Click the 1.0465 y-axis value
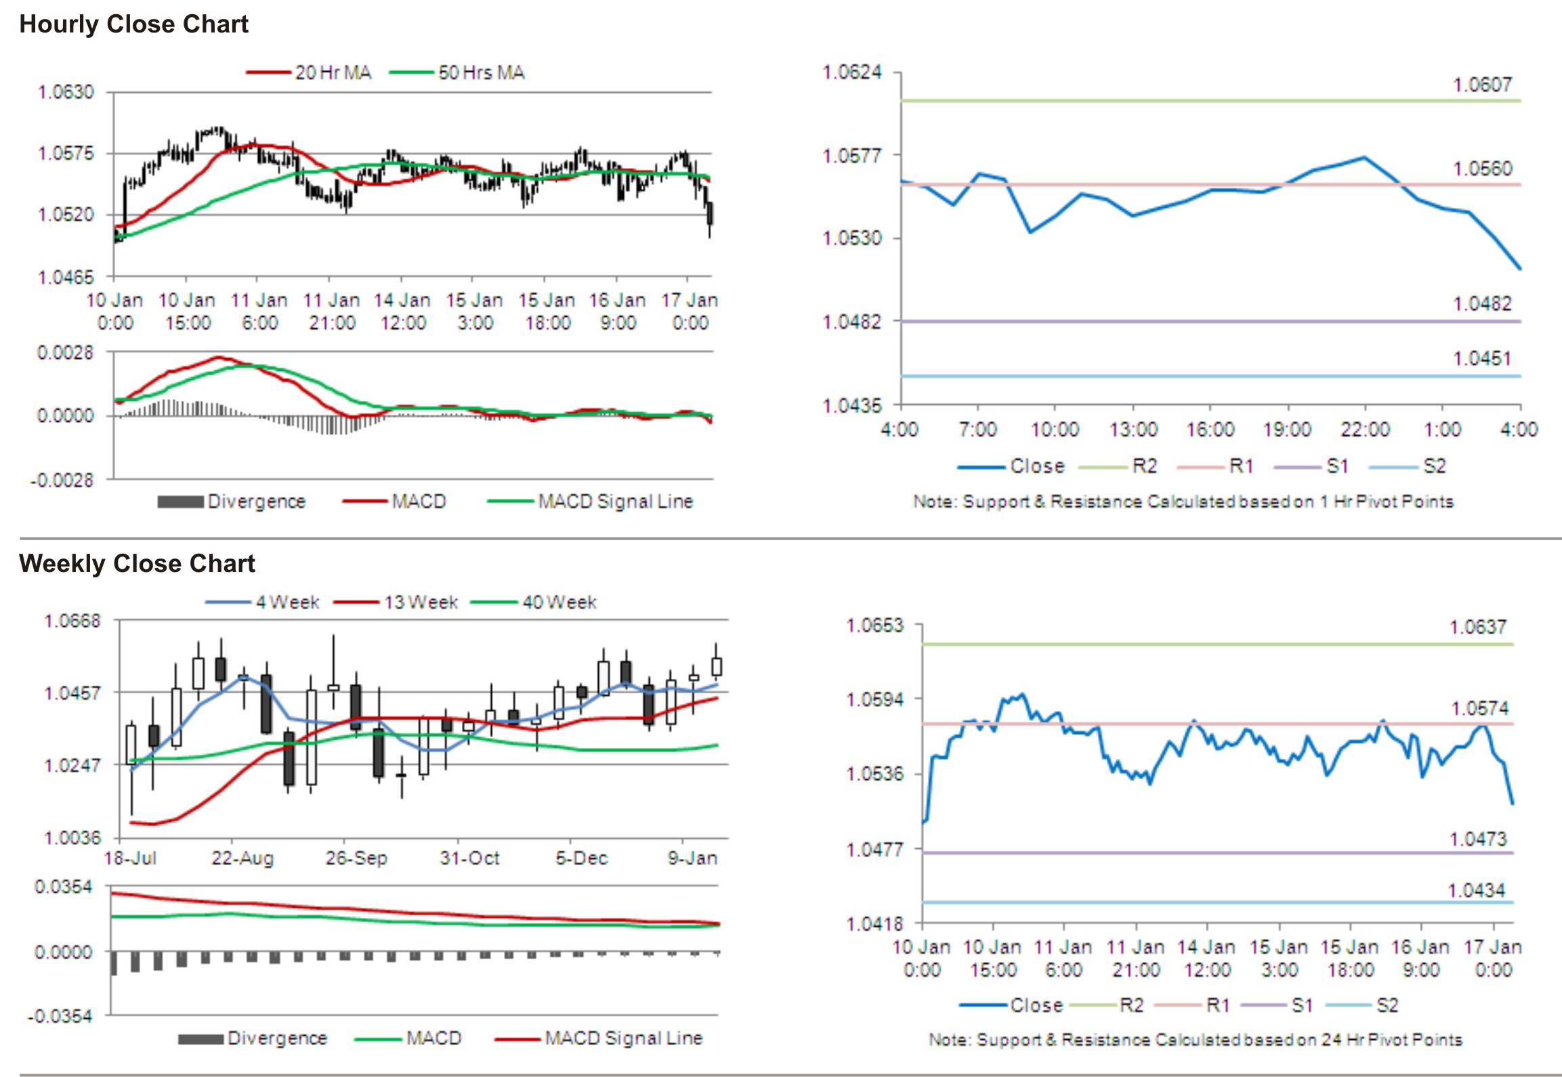 point(66,277)
